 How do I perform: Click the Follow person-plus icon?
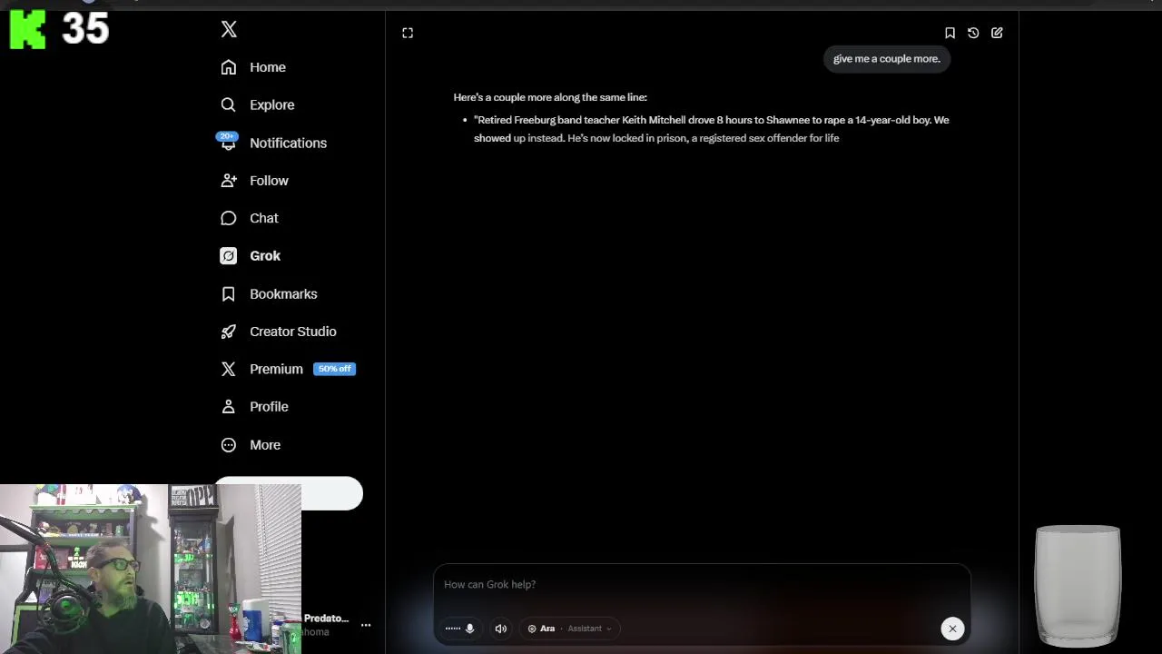(229, 181)
